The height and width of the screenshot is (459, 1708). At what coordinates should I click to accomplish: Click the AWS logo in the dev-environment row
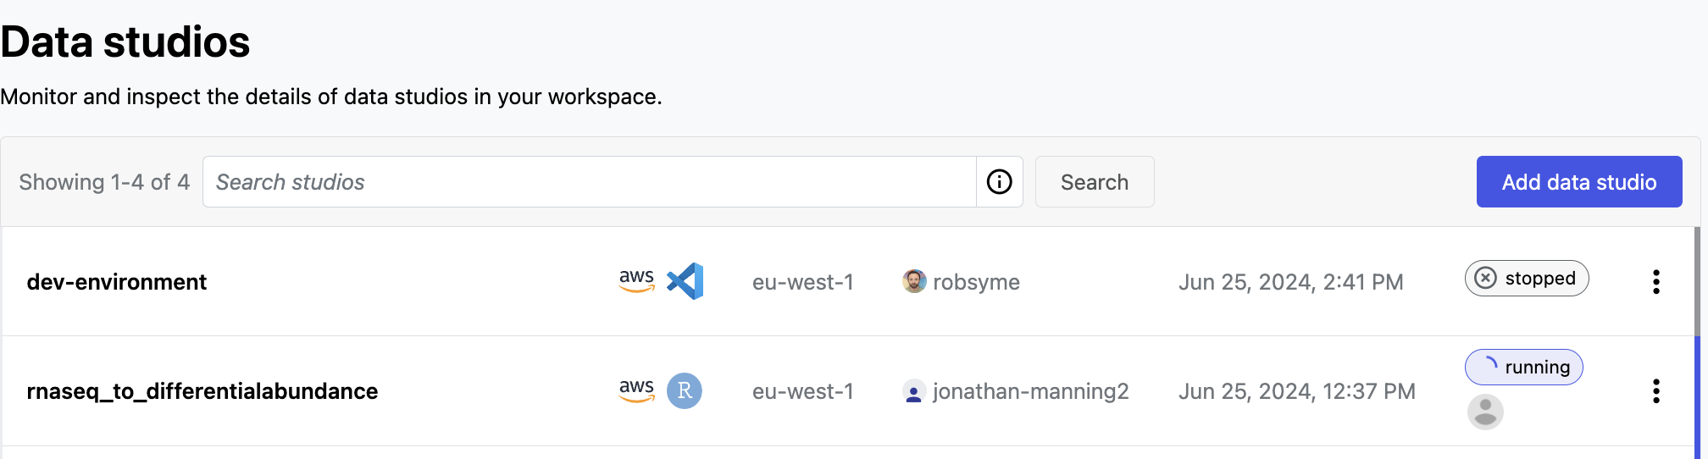point(636,280)
